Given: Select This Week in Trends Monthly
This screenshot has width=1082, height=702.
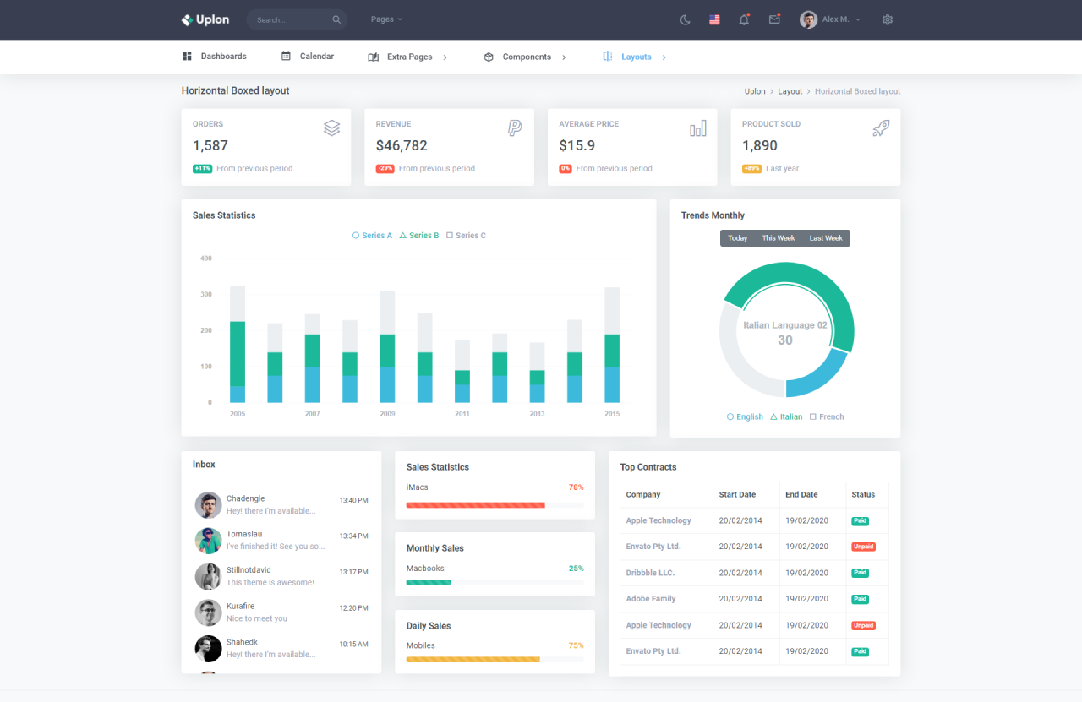Looking at the screenshot, I should pyautogui.click(x=779, y=238).
